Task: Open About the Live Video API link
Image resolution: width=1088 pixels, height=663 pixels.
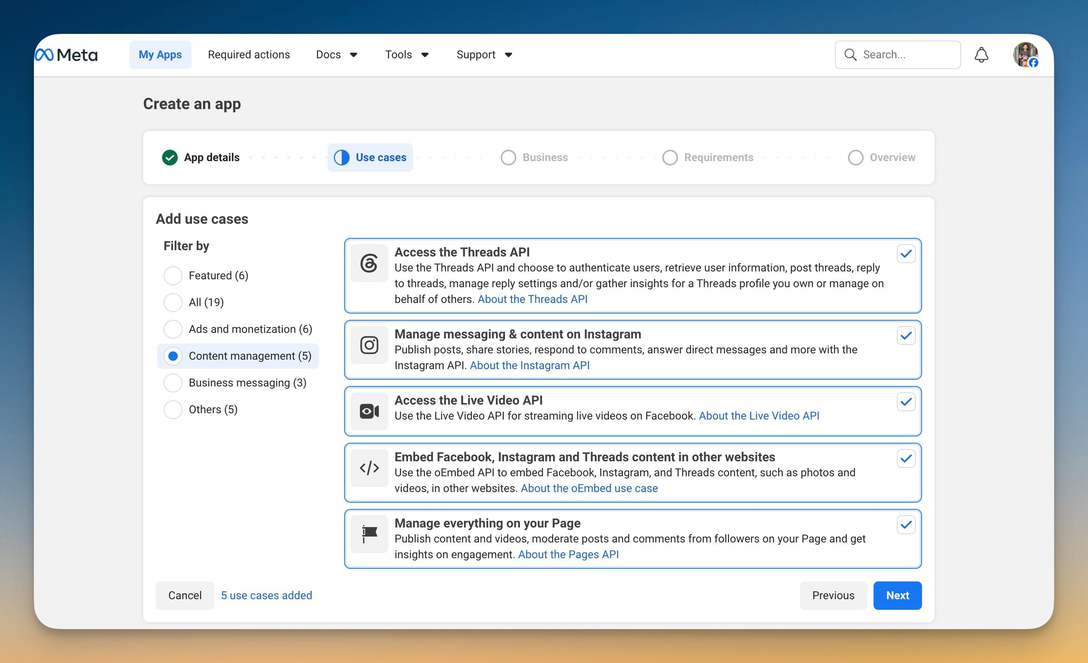Action: 758,416
